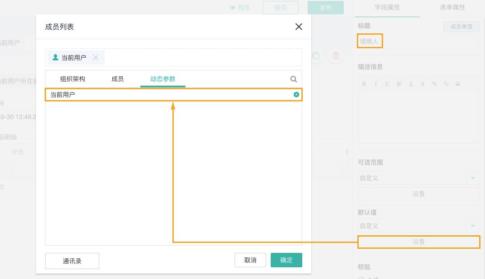This screenshot has width=485, height=279.
Task: Click the 标题 input field containing 领用人
Action: pos(418,41)
